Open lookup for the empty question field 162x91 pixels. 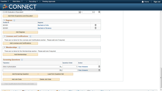point(61,70)
